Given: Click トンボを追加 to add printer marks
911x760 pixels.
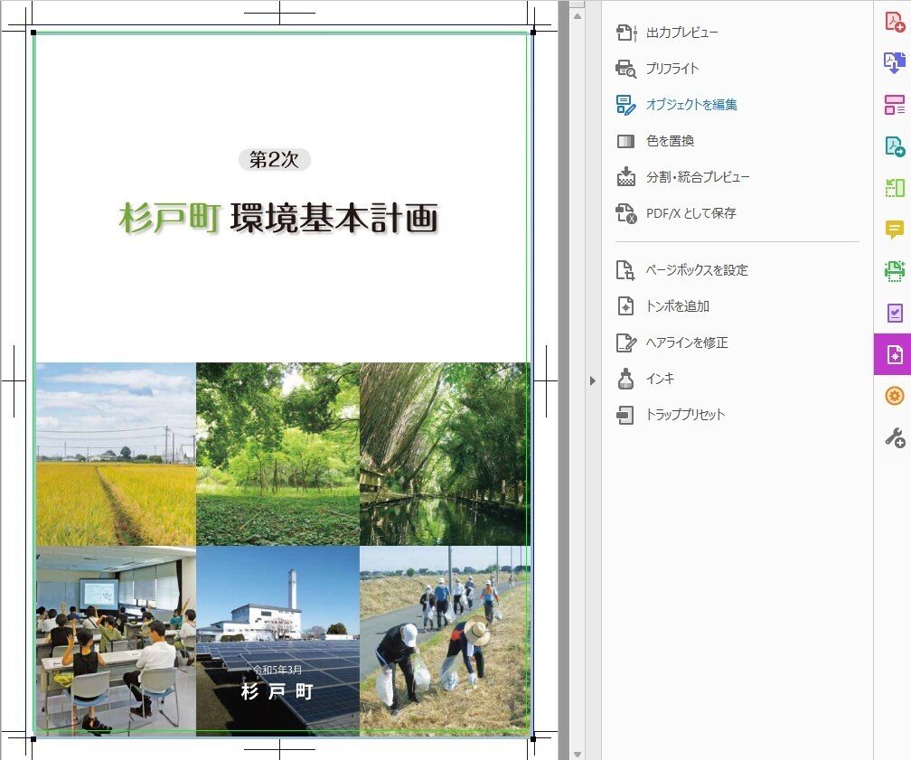Looking at the screenshot, I should coord(663,306).
